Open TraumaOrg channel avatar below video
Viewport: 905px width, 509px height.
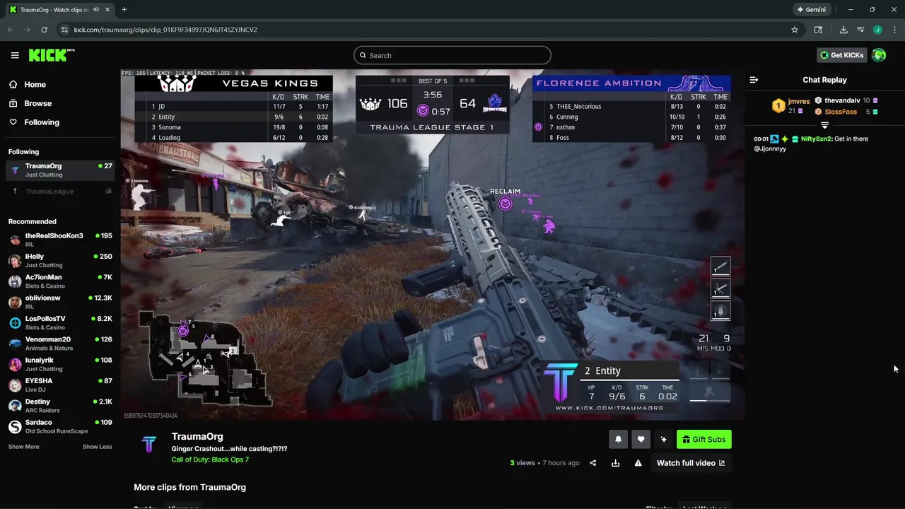click(x=148, y=444)
